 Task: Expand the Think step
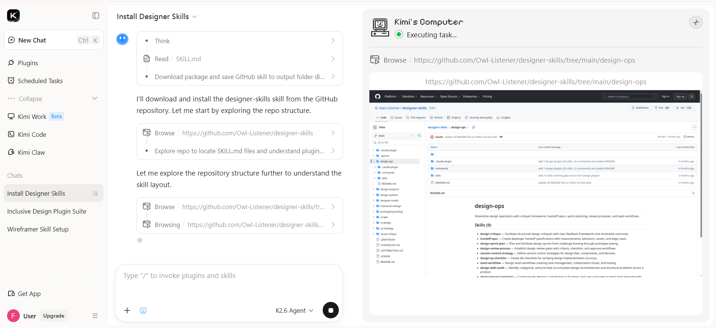240,41
